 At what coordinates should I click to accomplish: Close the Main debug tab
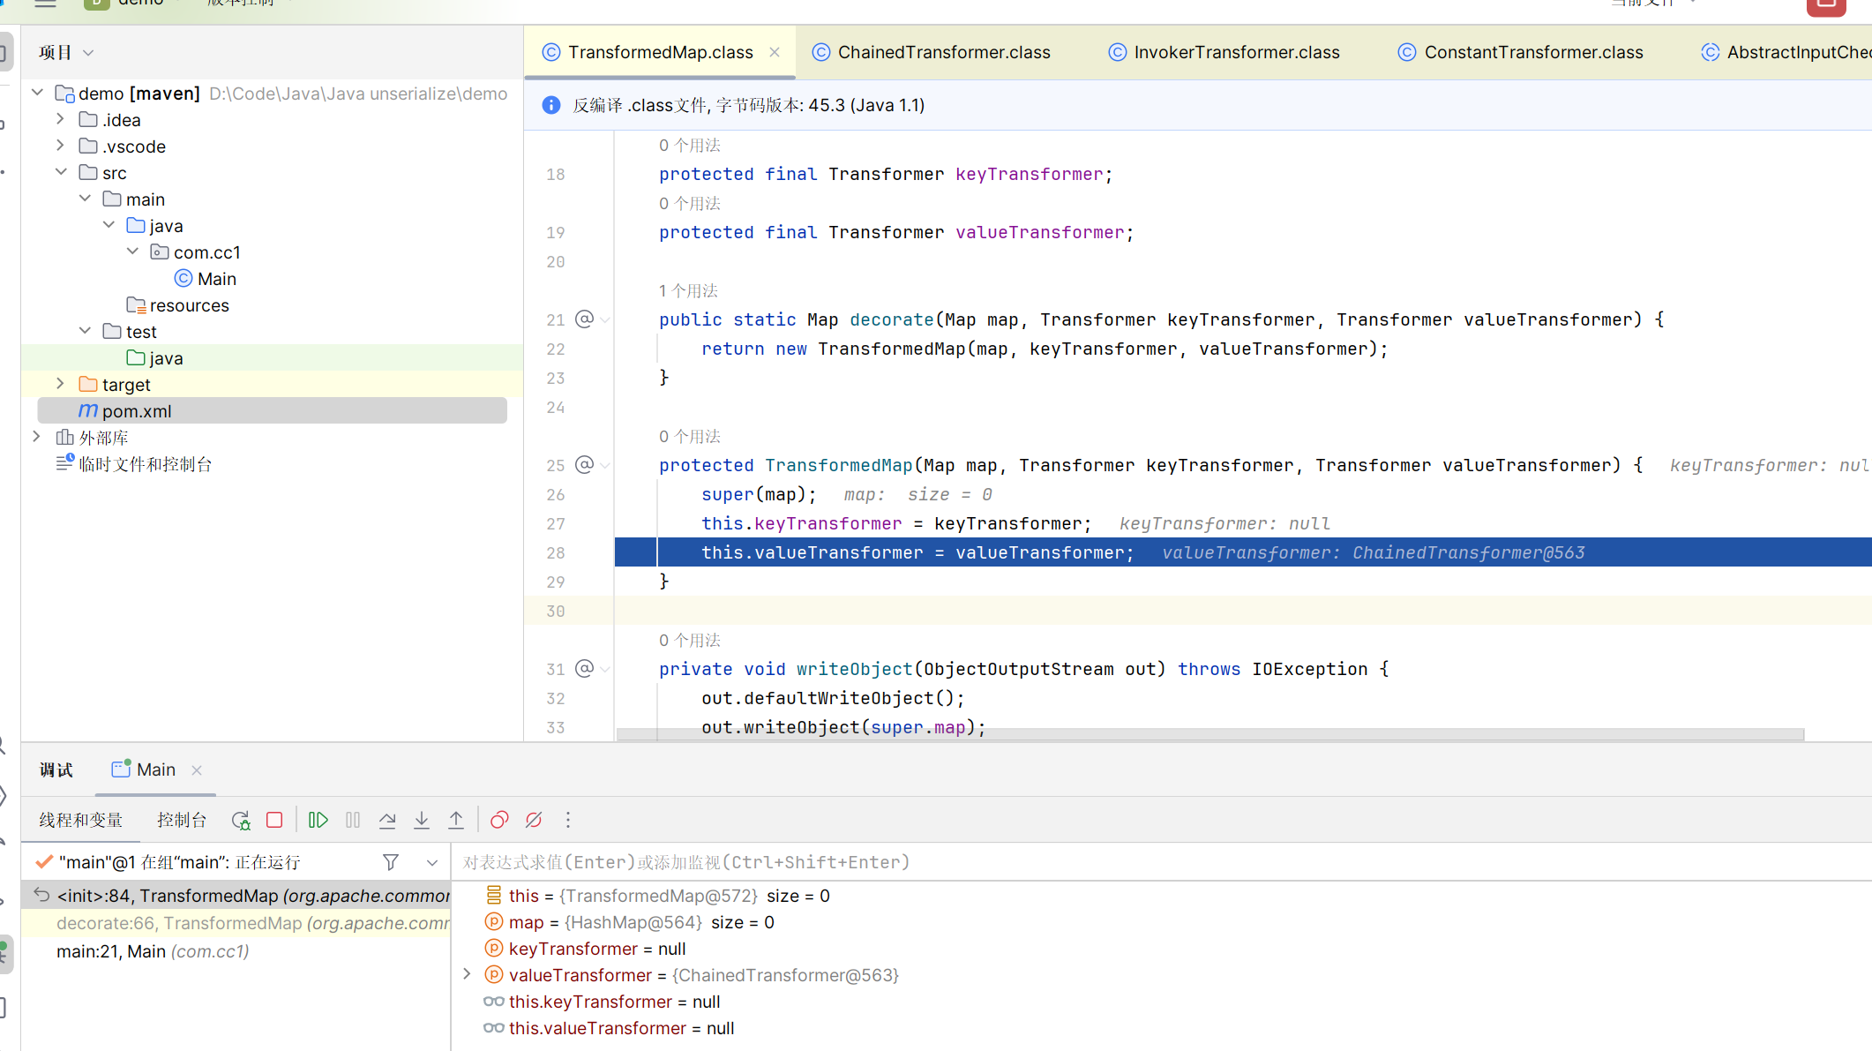click(x=197, y=770)
